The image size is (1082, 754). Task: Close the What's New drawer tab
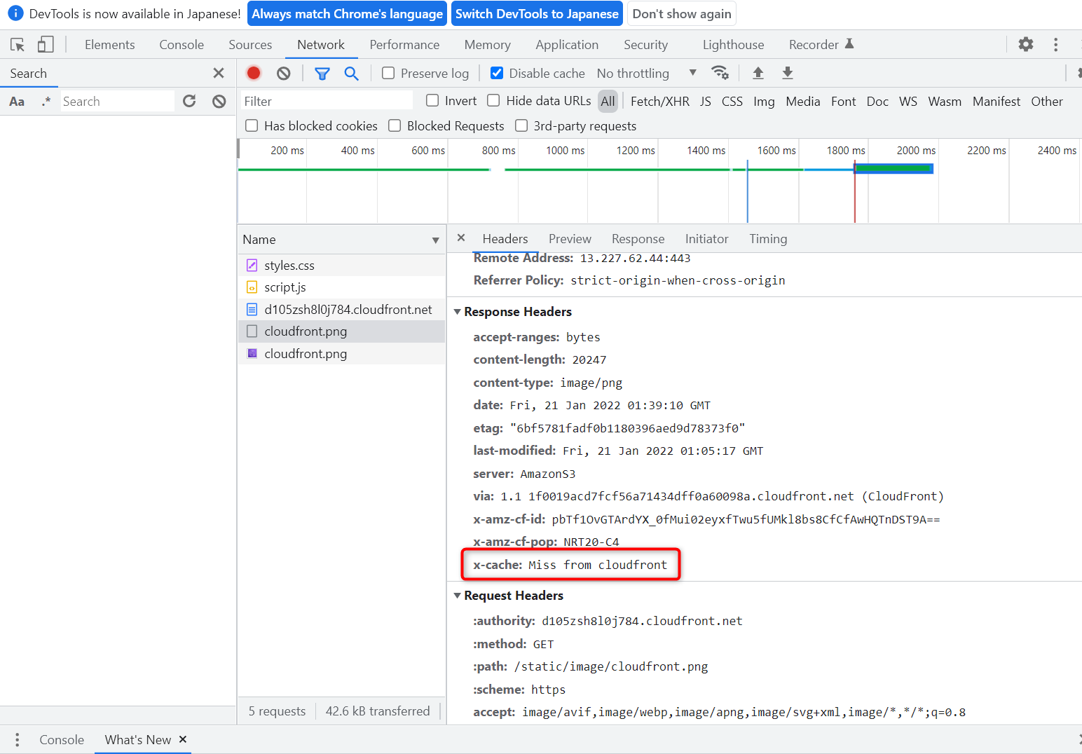(183, 739)
